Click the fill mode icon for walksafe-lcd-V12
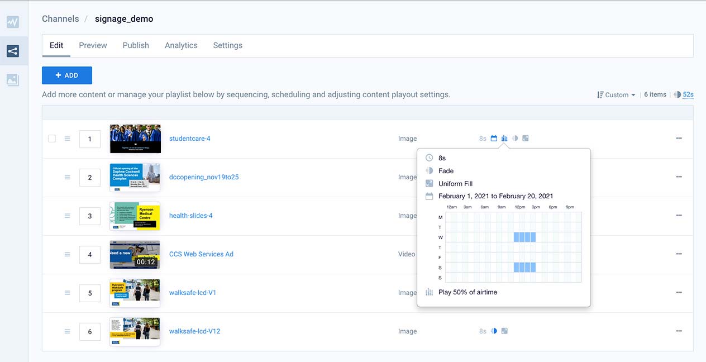This screenshot has width=706, height=362. (504, 331)
